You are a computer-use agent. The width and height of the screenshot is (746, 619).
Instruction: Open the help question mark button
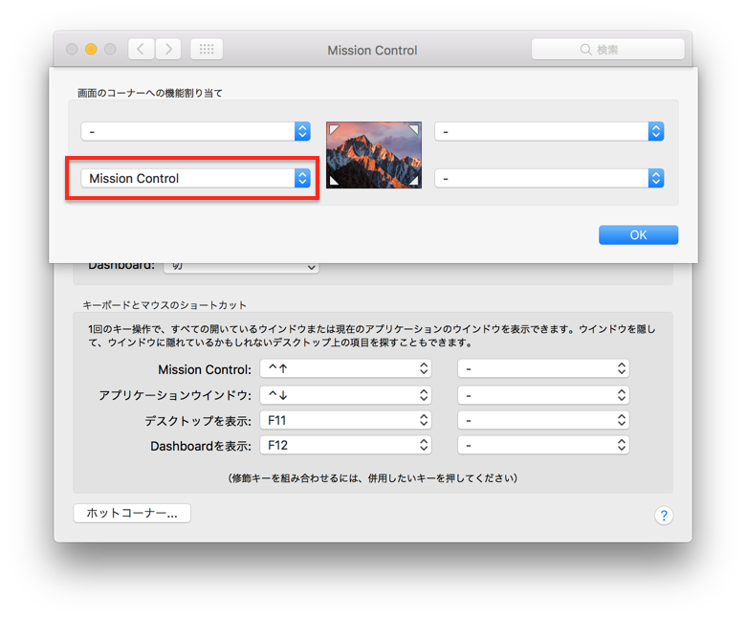[x=664, y=516]
